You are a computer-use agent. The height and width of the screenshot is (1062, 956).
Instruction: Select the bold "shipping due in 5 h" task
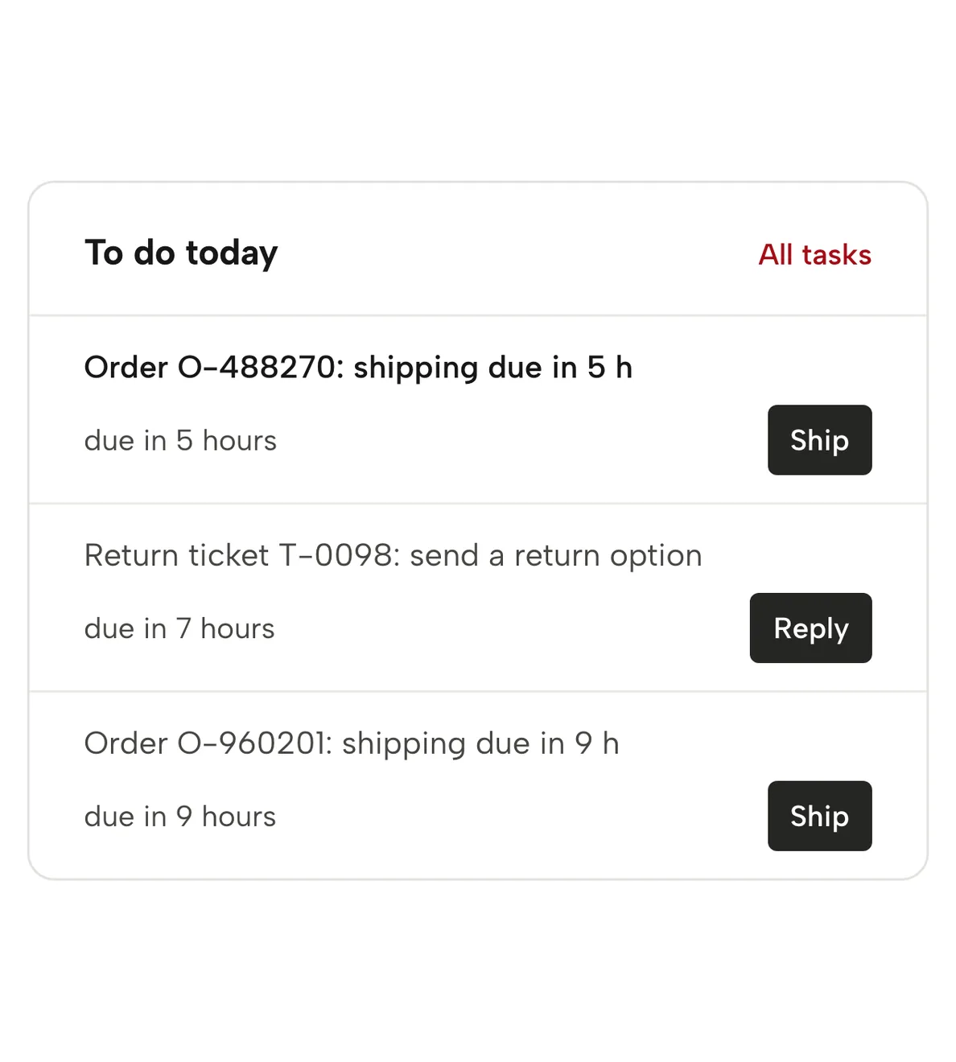coord(358,368)
